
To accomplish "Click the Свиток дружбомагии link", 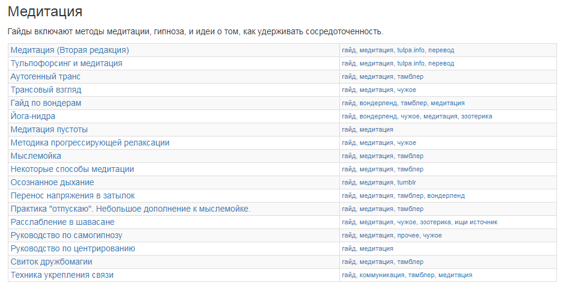I will click(51, 262).
